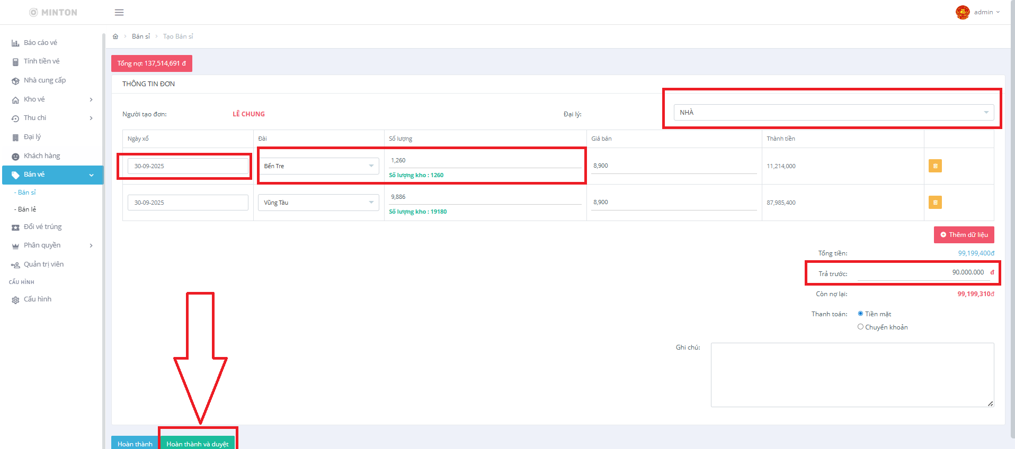Select Chuyển khoản payment option
Viewport: 1015px width, 449px height.
(860, 327)
